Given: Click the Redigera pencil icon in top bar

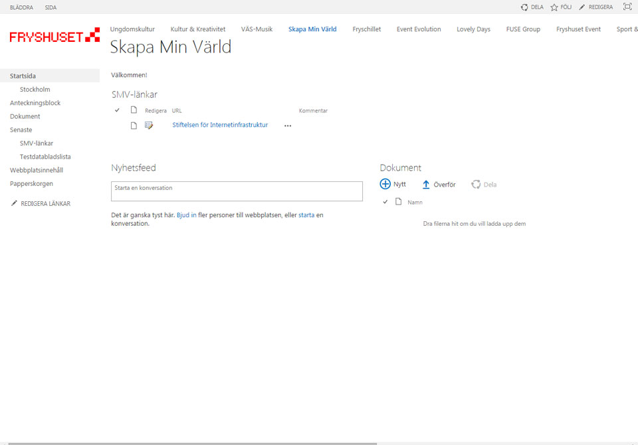Looking at the screenshot, I should (x=582, y=7).
